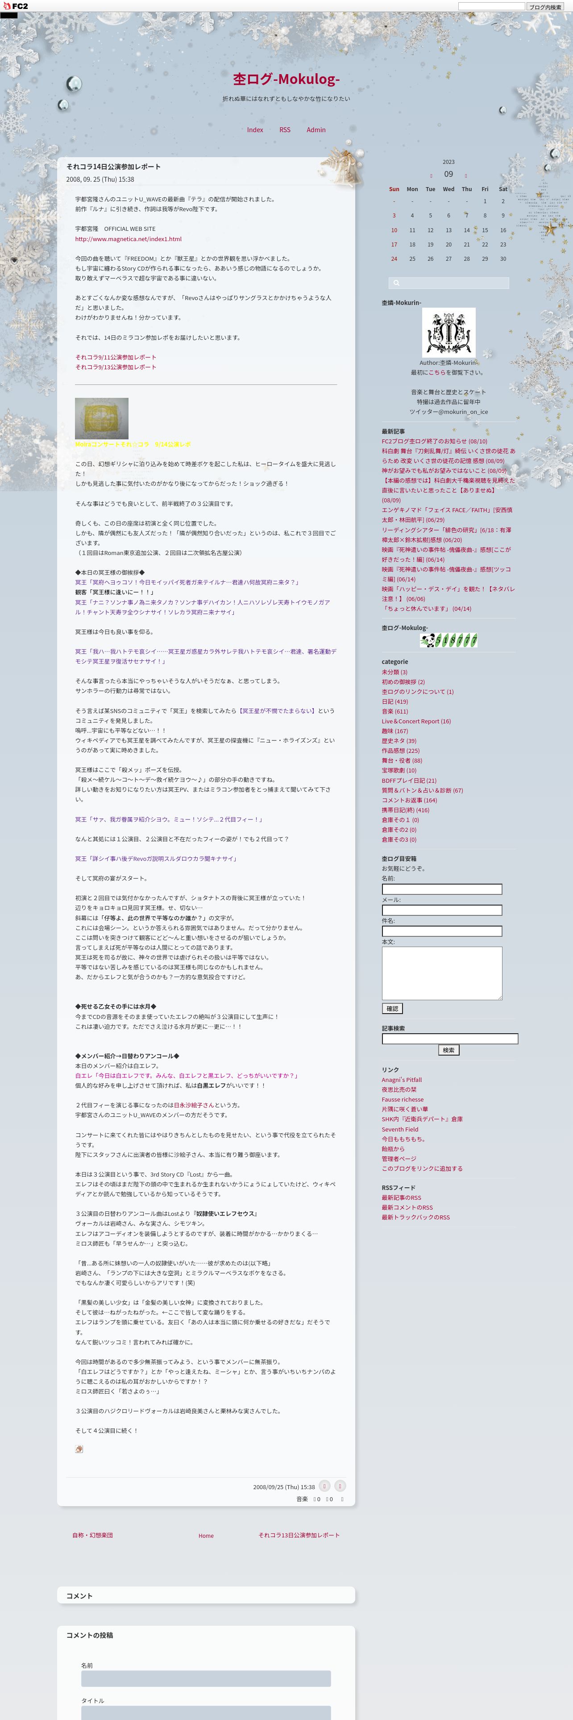Open the Moiraコンサートそれ☆コラ 9/14公演レポ link

pyautogui.click(x=133, y=444)
